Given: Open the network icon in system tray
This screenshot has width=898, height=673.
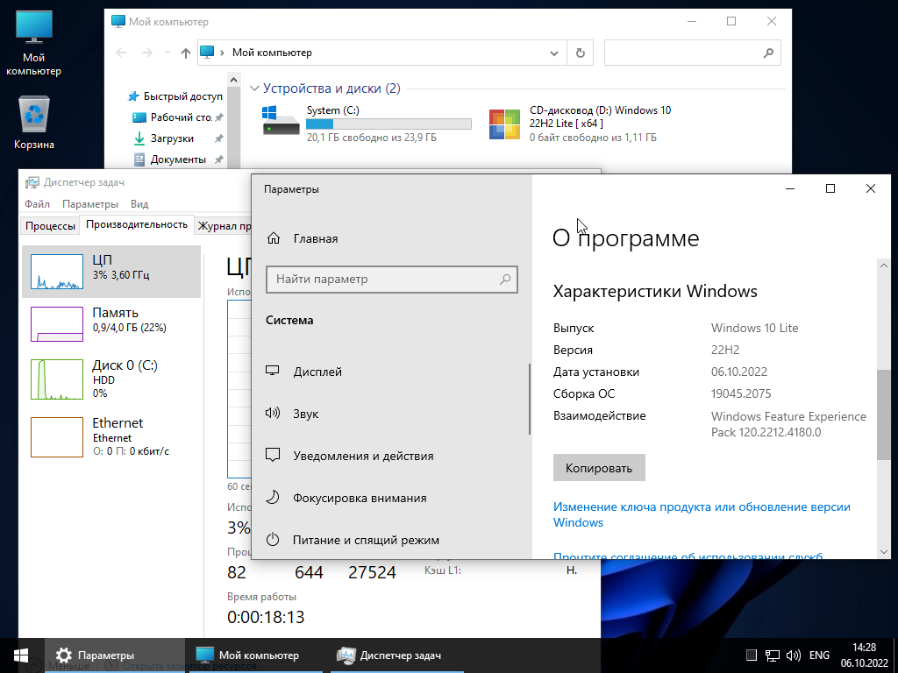Looking at the screenshot, I should 773,655.
